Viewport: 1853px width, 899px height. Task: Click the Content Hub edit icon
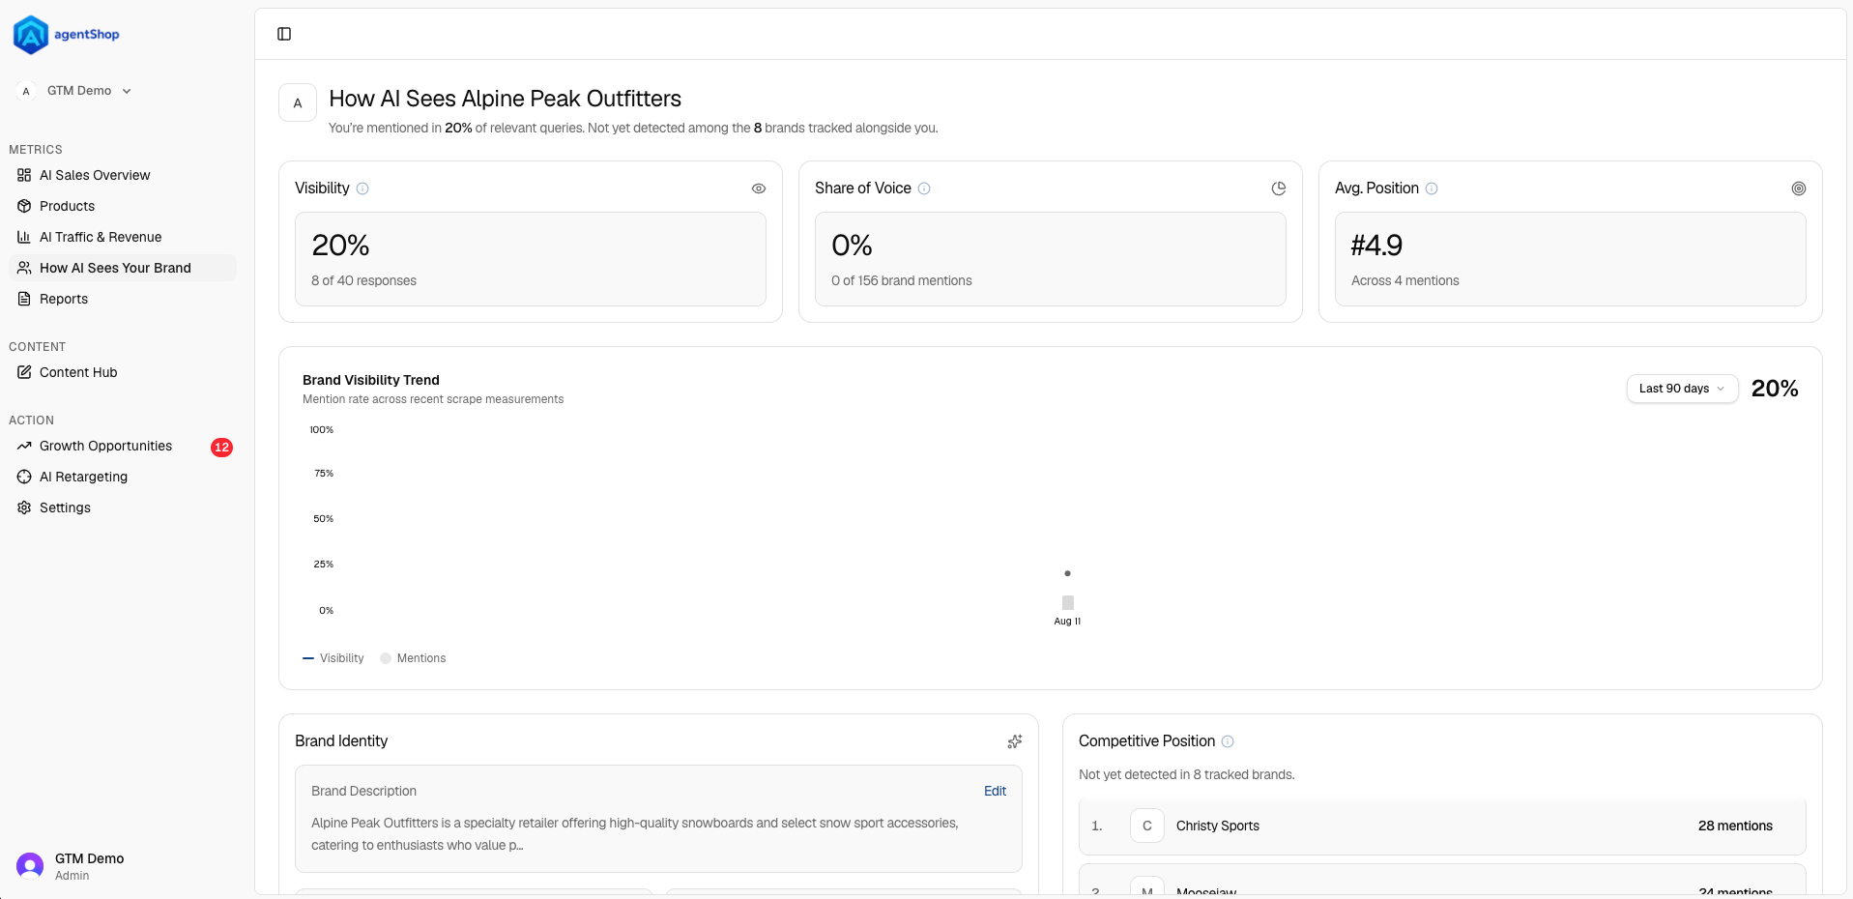[24, 372]
